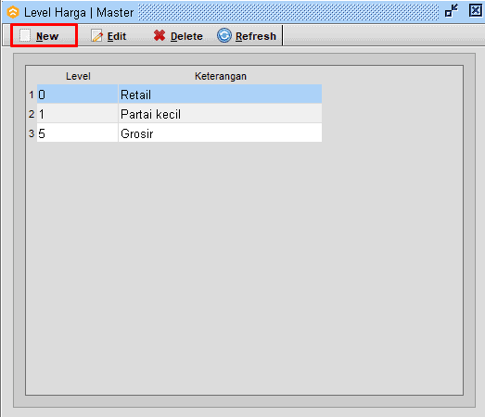Sort by the Level column header
485x417 pixels.
coord(78,76)
